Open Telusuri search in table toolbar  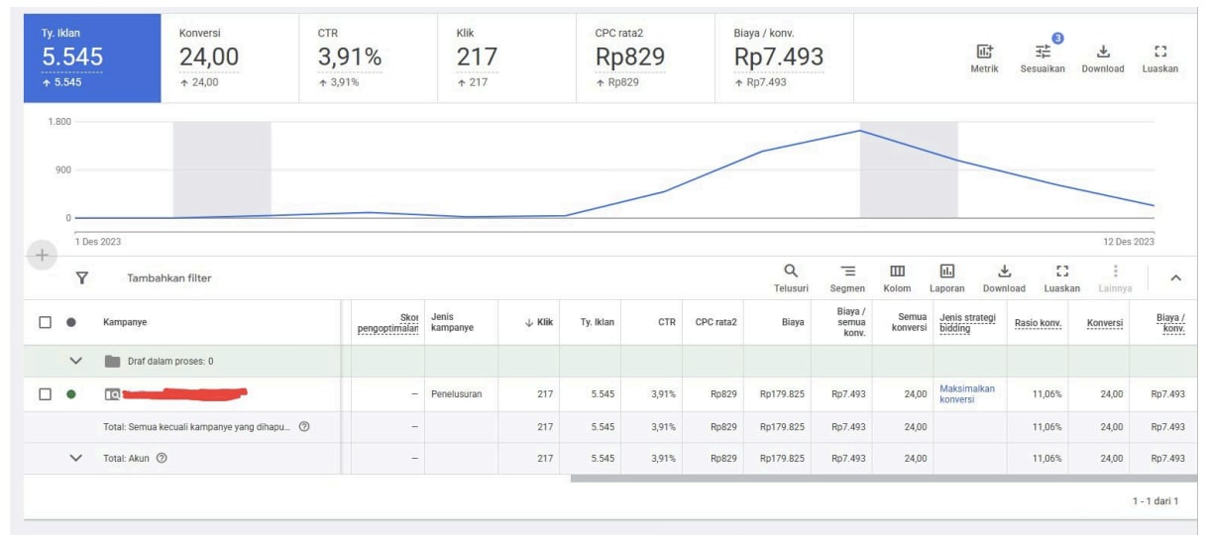pyautogui.click(x=791, y=277)
